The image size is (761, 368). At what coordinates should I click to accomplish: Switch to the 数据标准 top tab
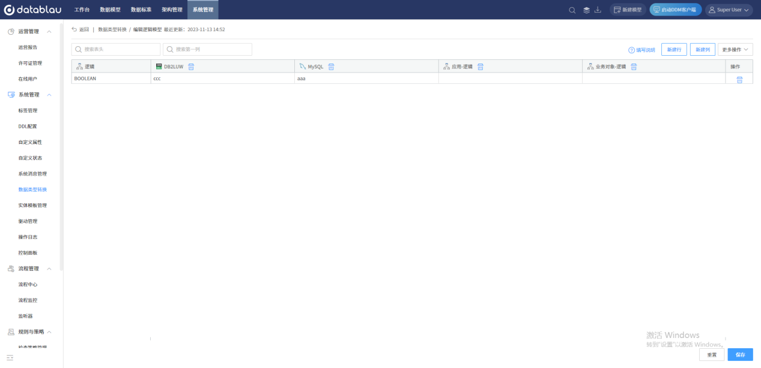pyautogui.click(x=141, y=10)
